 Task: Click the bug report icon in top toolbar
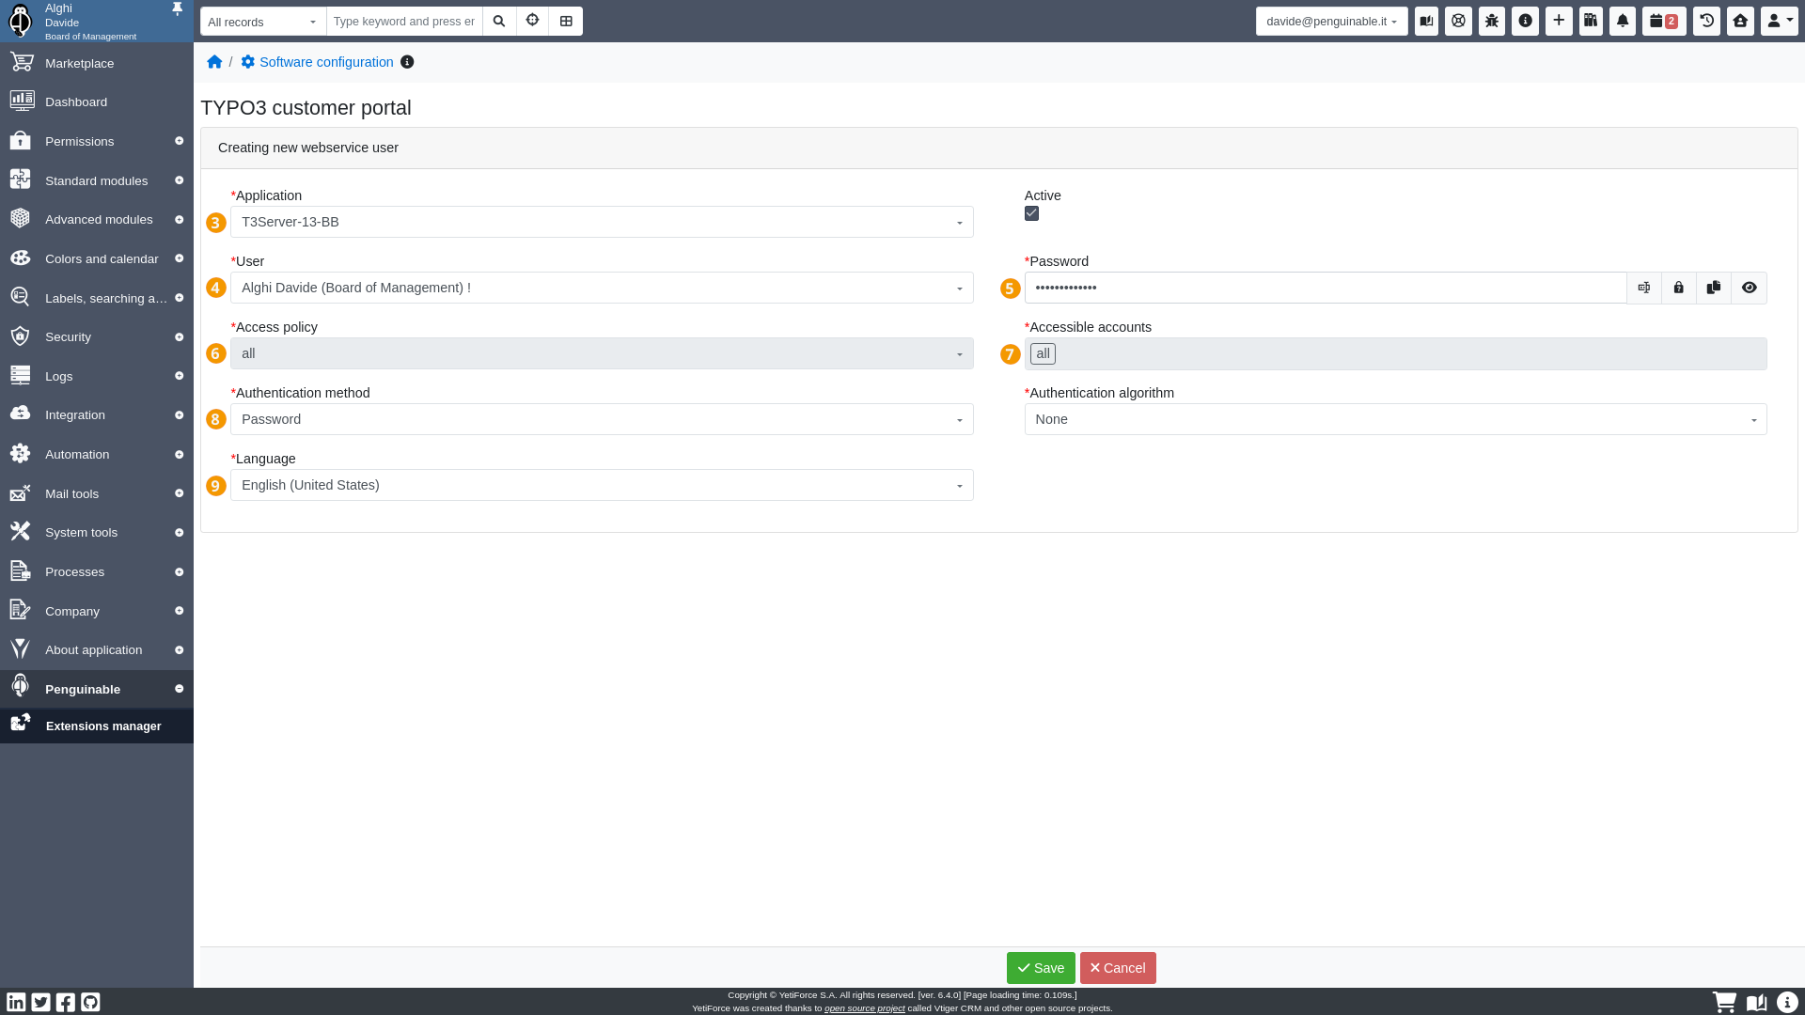pos(1492,21)
